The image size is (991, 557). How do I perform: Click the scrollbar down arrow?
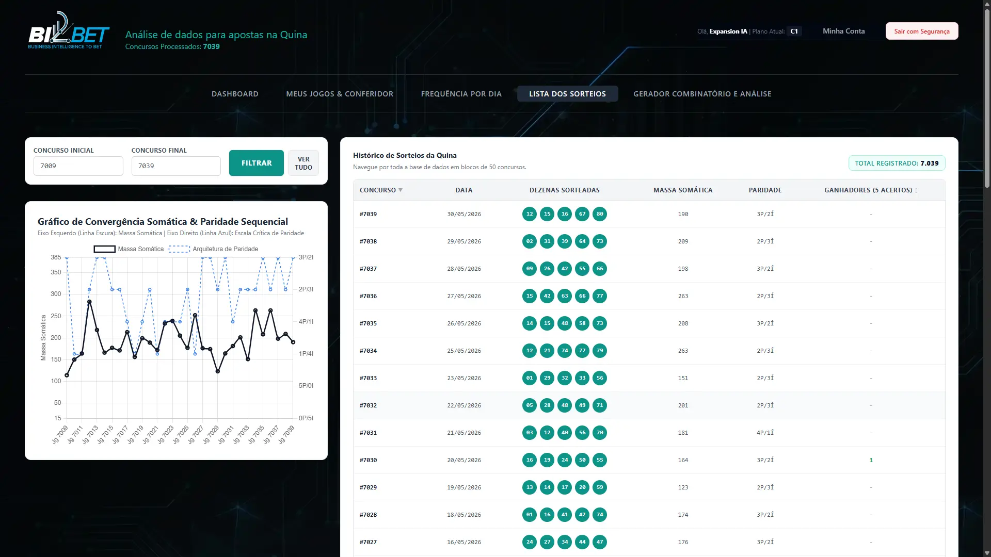(987, 553)
